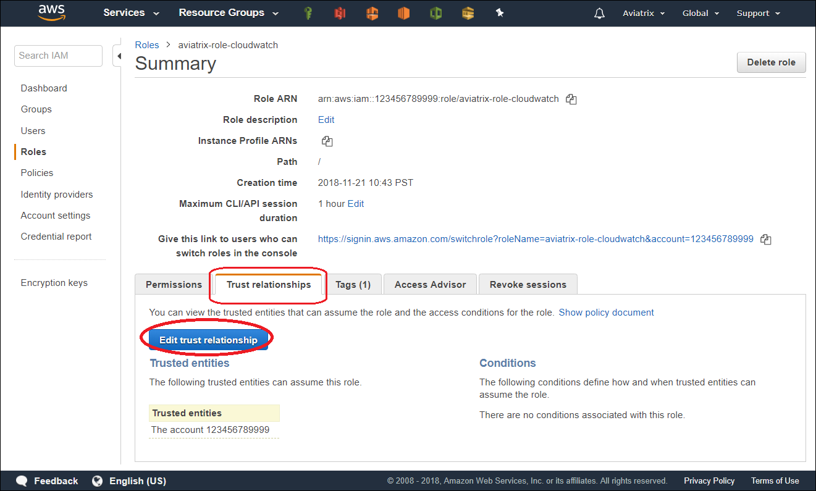Image resolution: width=816 pixels, height=491 pixels.
Task: Click the Feedback speech-bubble icon
Action: (22, 481)
